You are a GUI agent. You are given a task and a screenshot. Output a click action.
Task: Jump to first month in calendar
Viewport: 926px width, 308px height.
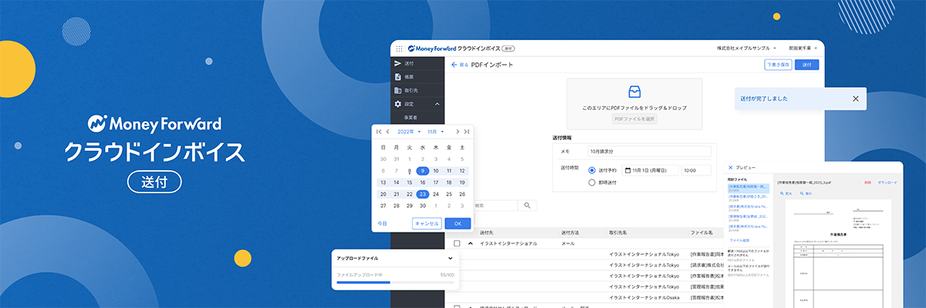pos(378,132)
